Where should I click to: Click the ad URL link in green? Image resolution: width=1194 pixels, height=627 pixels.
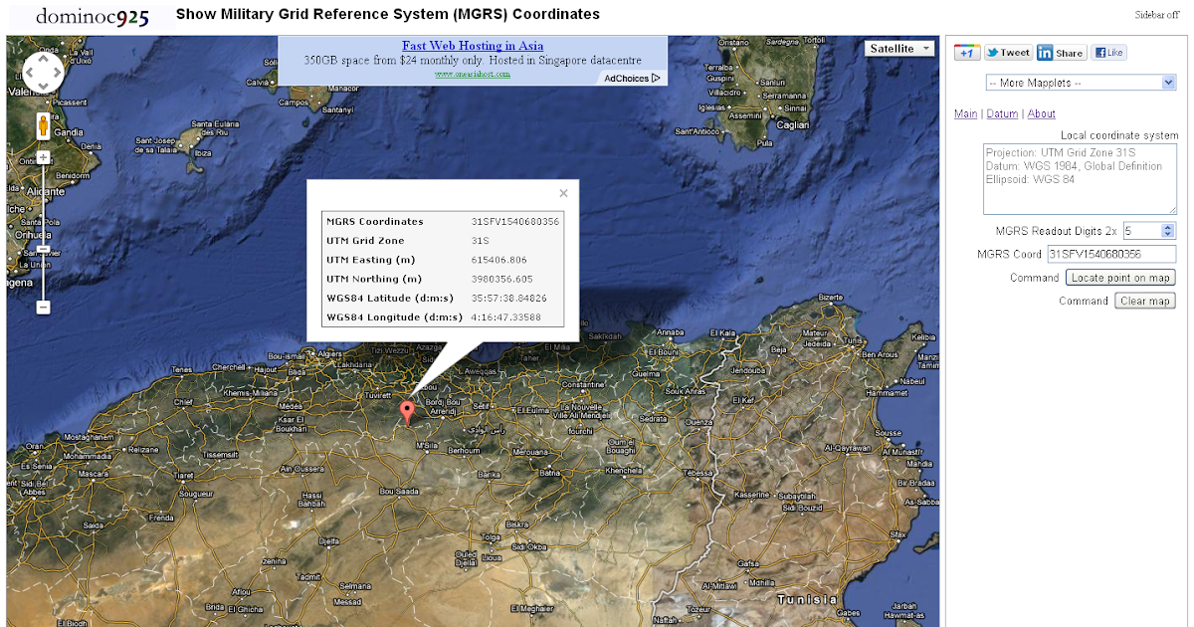click(x=473, y=73)
